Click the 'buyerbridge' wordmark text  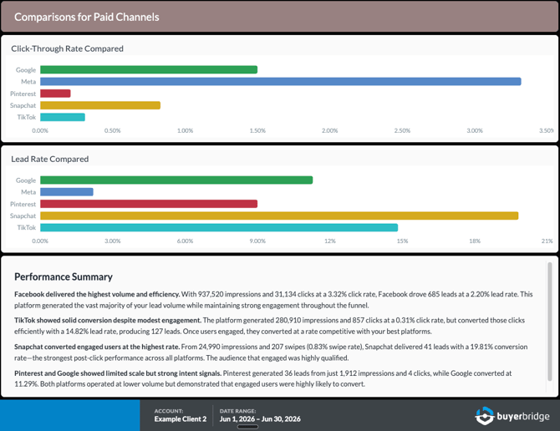click(x=523, y=416)
